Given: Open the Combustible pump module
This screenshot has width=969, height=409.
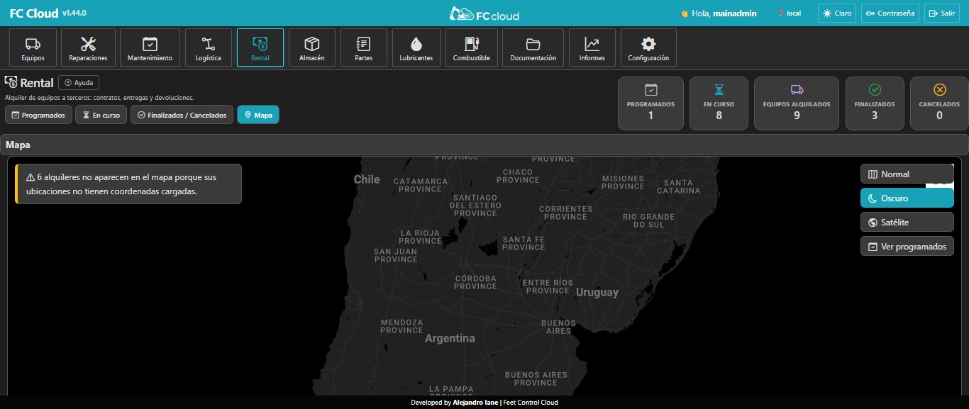Looking at the screenshot, I should [x=472, y=47].
